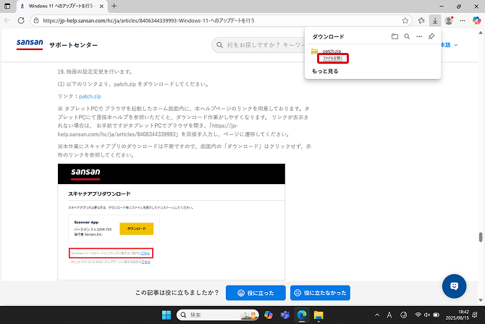Click the scroll up arrow
Screen dimensions: 485x324
[x=481, y=33]
